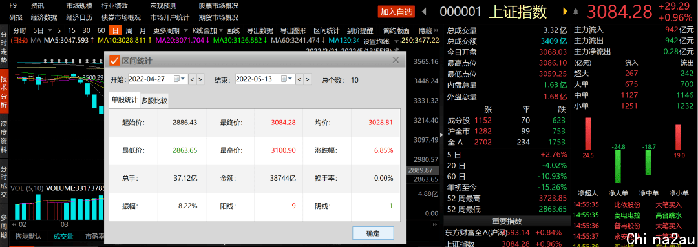Open F9 menu item
The image size is (698, 247).
pos(13,6)
